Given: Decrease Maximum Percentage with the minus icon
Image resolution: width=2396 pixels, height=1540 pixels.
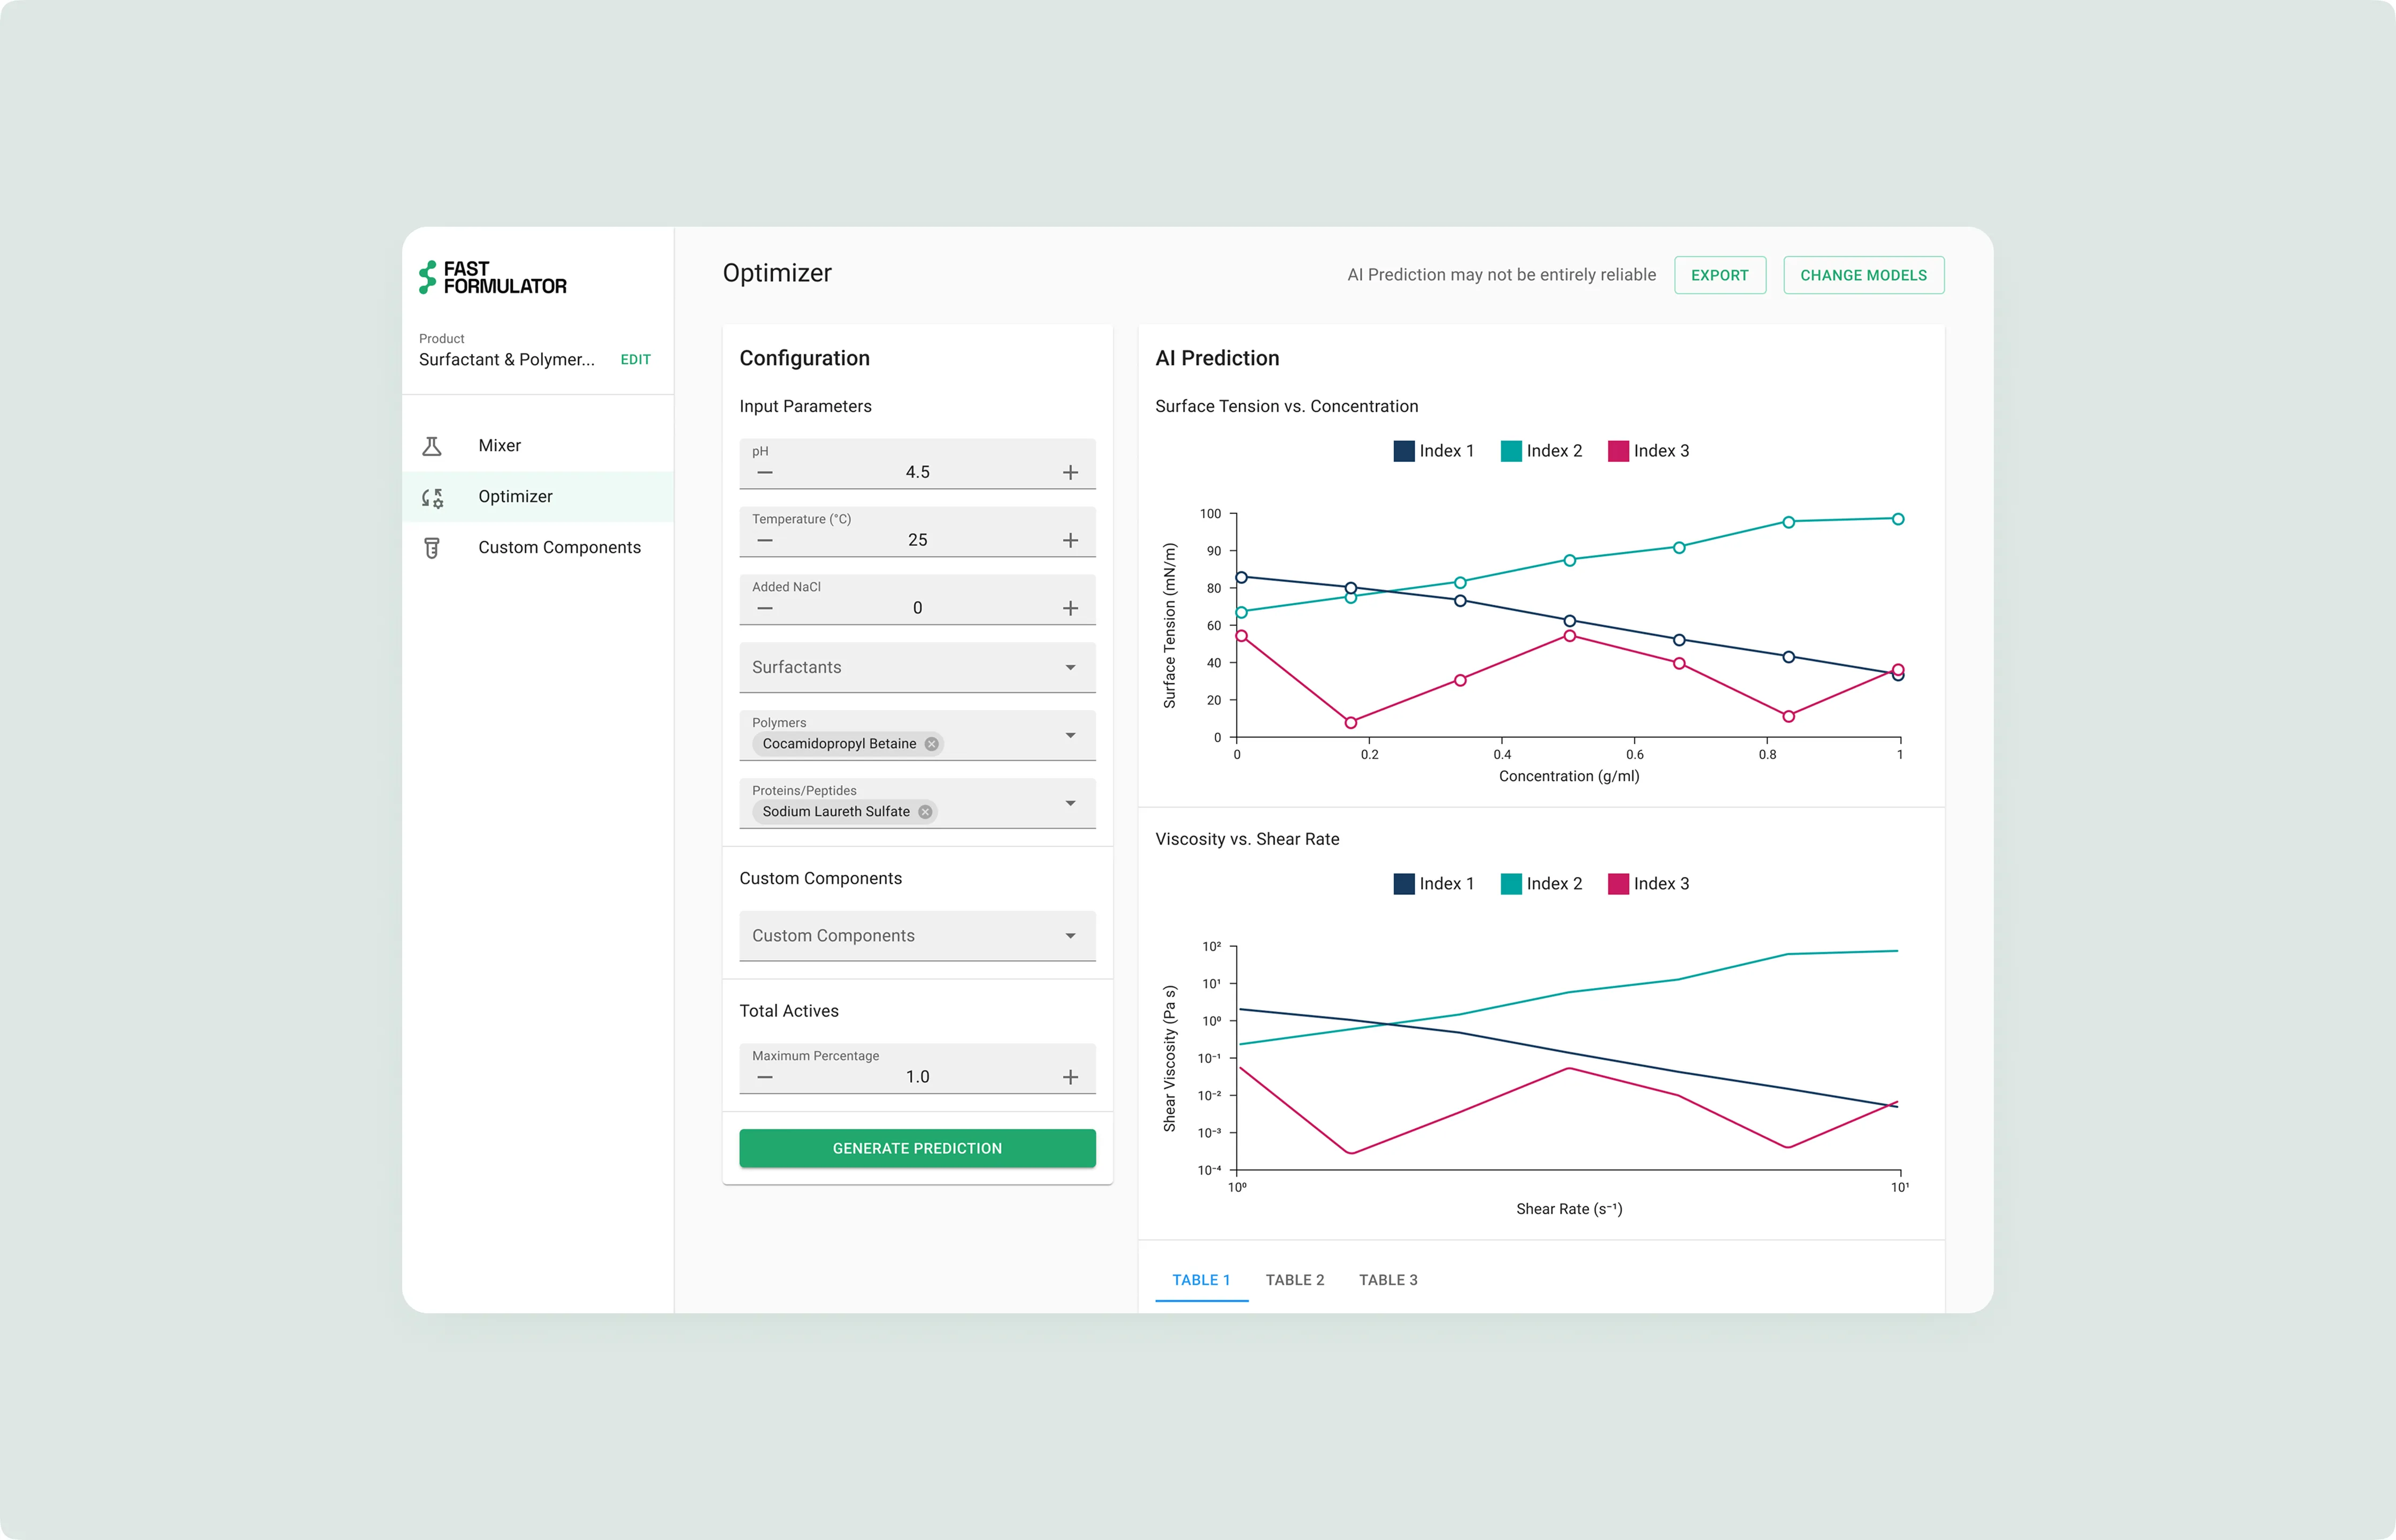Looking at the screenshot, I should pos(765,1077).
